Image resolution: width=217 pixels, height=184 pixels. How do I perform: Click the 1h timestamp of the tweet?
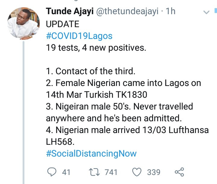pos(171,12)
